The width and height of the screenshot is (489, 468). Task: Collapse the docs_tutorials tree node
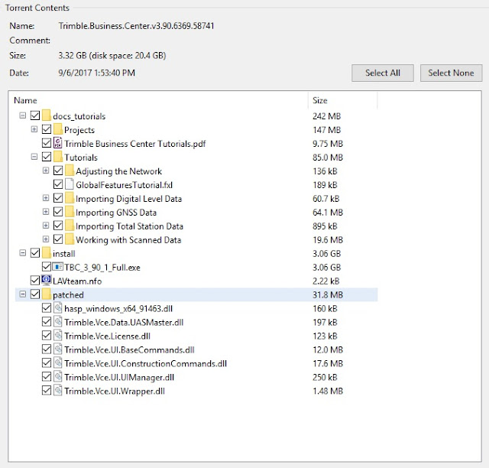22,115
